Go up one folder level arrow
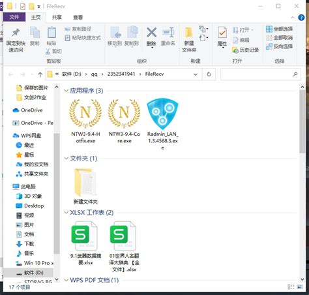Image resolution: width=309 pixels, height=295 pixels. pos(40,74)
